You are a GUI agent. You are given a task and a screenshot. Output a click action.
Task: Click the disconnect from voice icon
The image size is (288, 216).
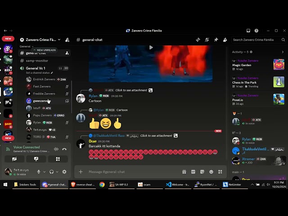coord(64,149)
